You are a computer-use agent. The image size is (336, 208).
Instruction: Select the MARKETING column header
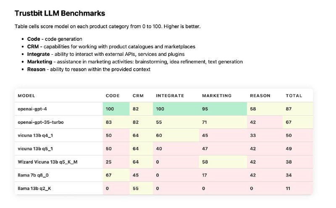(x=217, y=96)
